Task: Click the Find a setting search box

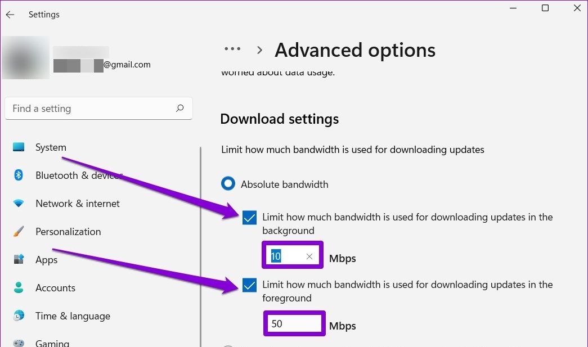Action: tap(98, 109)
